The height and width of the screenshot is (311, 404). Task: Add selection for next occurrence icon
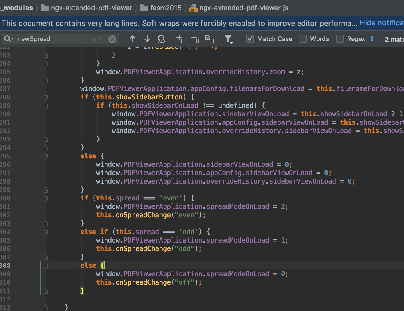coord(180,39)
